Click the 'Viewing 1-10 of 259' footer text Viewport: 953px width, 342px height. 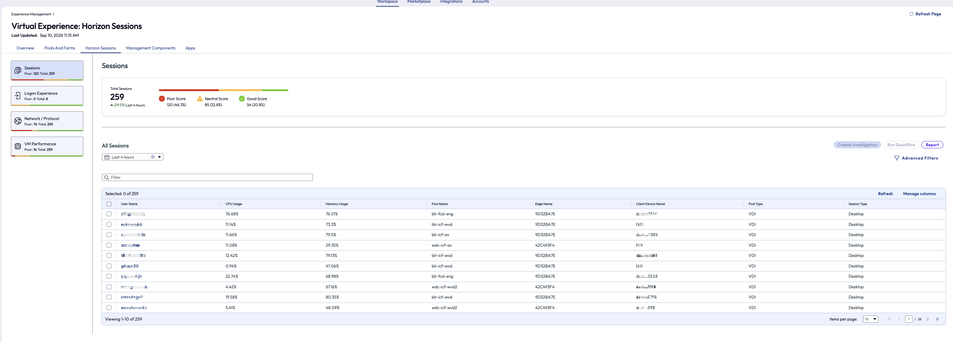pyautogui.click(x=124, y=319)
